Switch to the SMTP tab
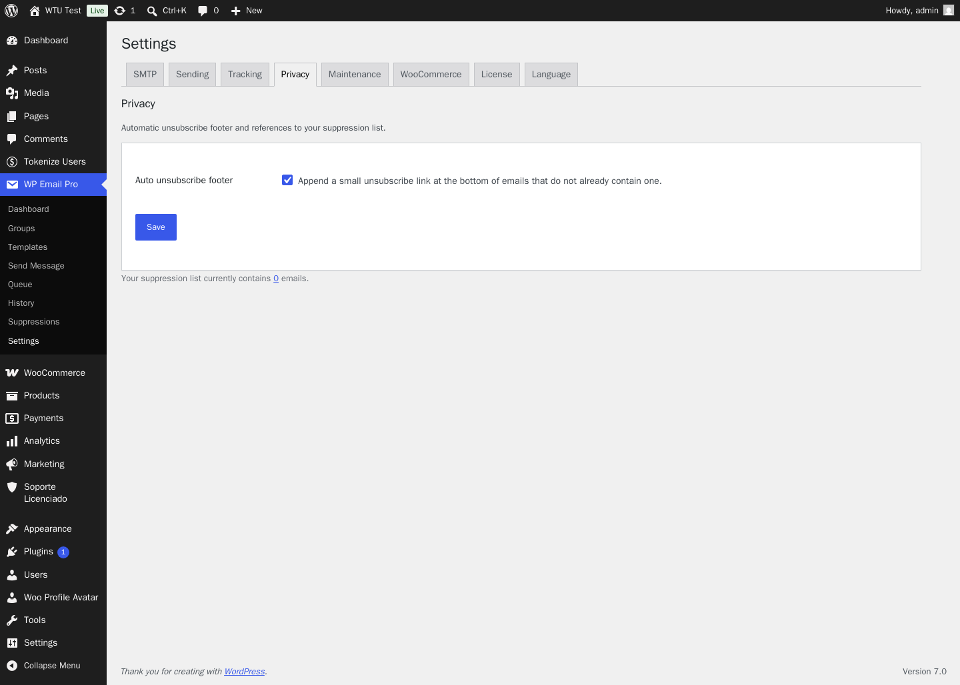 pos(145,75)
